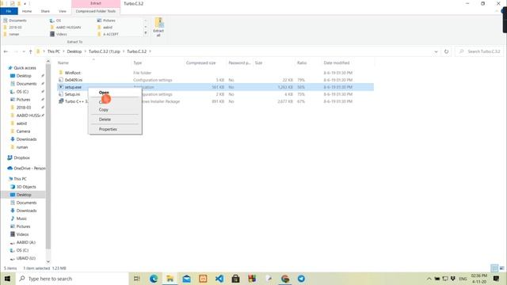This screenshot has height=285, width=507.
Task: Select the Compressed Folder Tools tab
Action: click(96, 11)
